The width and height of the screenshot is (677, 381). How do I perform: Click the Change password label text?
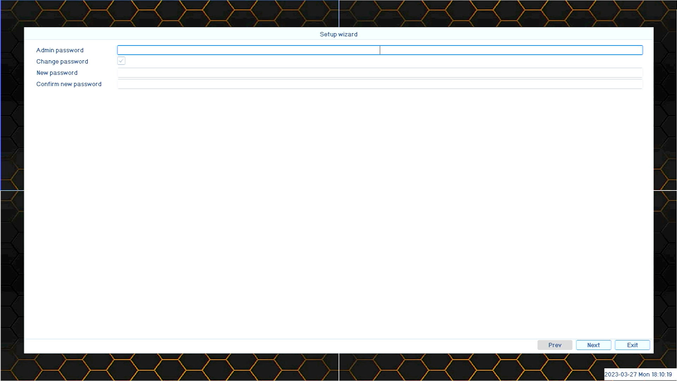[62, 61]
